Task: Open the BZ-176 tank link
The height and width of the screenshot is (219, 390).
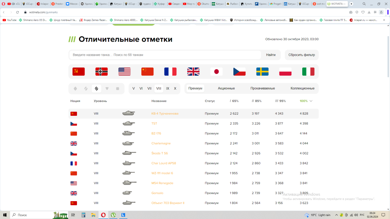Action: (x=156, y=133)
